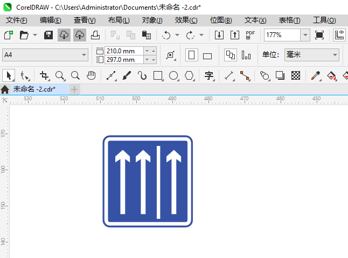Set landscape page orientation

tap(207, 55)
